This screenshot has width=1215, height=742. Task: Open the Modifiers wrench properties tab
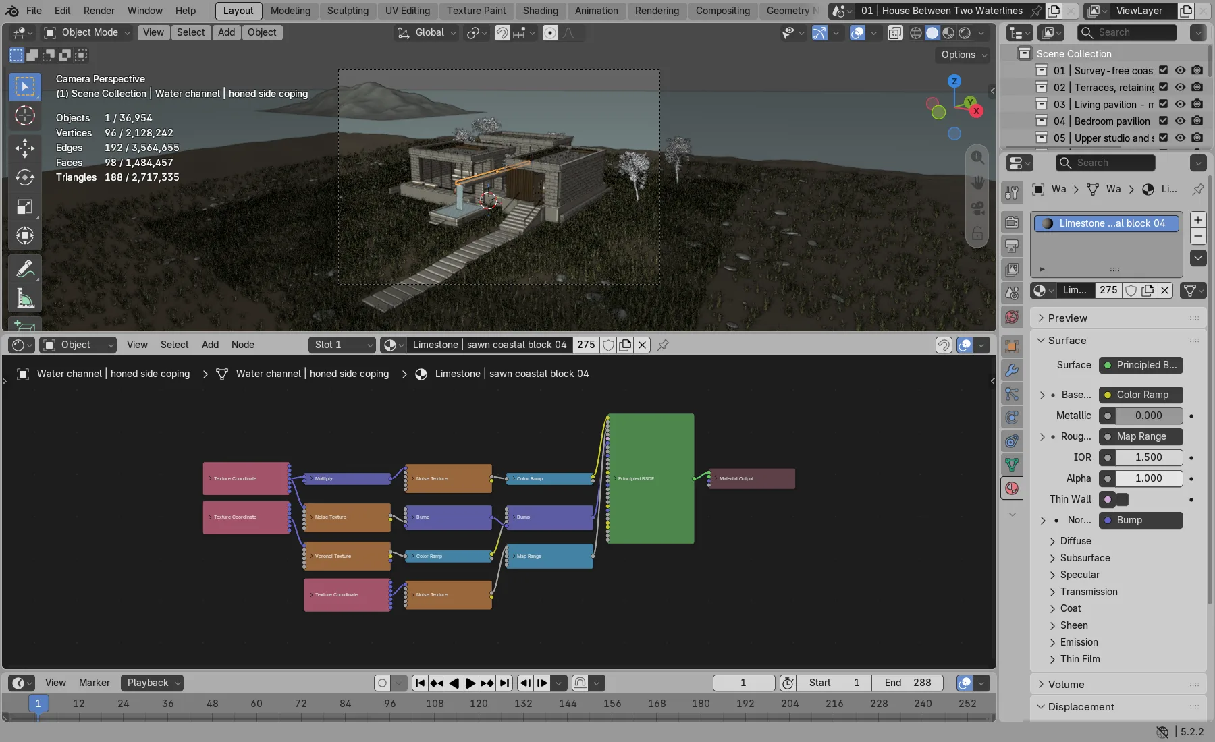point(1012,370)
